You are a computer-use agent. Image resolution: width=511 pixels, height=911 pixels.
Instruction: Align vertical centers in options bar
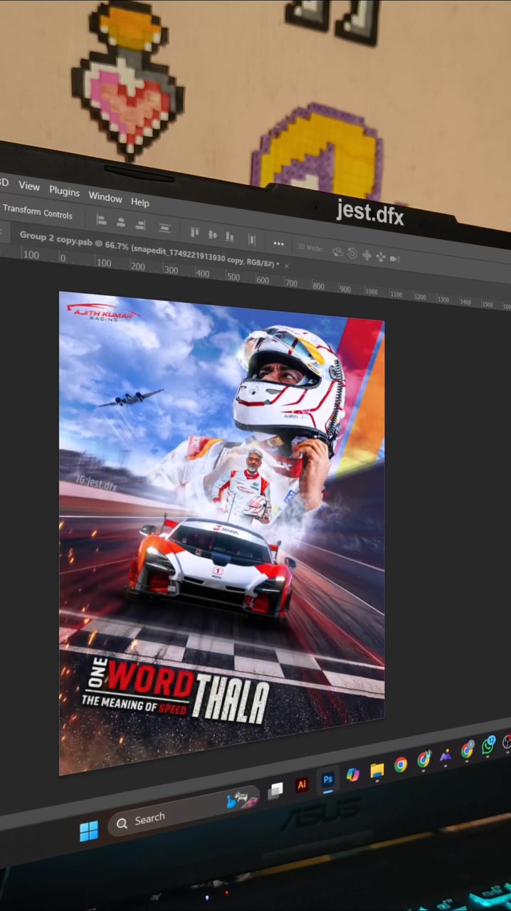(x=212, y=234)
